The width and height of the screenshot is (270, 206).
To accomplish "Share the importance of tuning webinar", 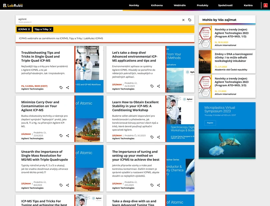I will (x=158, y=185).
